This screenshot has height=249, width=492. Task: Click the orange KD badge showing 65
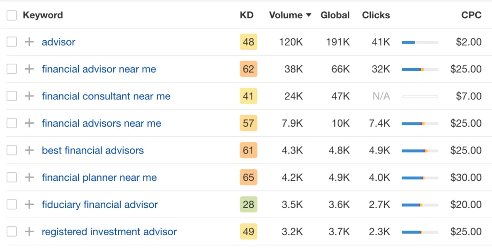(248, 178)
